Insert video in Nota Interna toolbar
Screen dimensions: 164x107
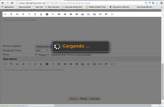click(x=88, y=64)
